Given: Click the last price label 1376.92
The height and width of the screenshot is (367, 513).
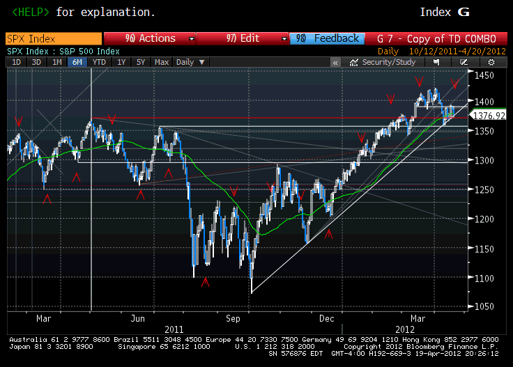Looking at the screenshot, I should pyautogui.click(x=489, y=116).
